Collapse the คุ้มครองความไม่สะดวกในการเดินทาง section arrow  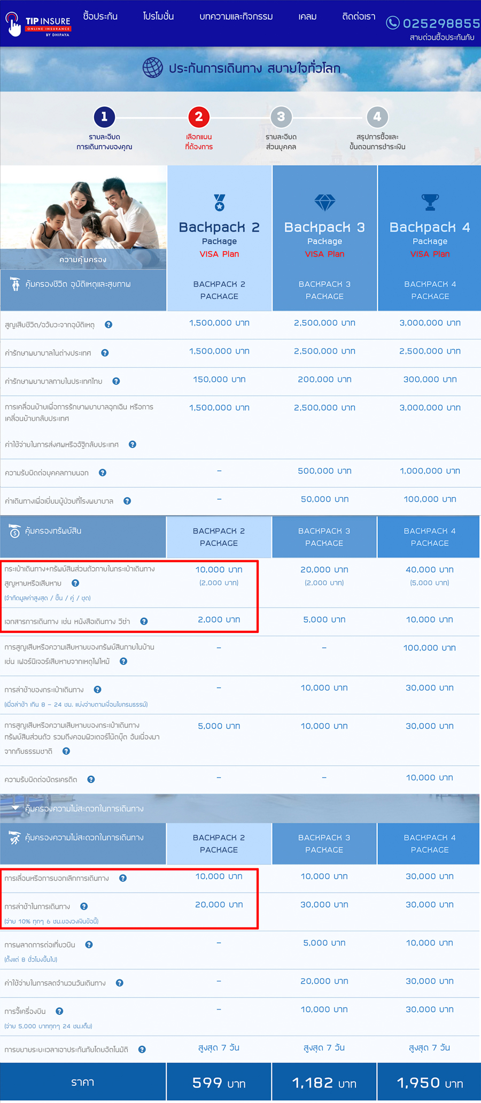click(x=15, y=808)
